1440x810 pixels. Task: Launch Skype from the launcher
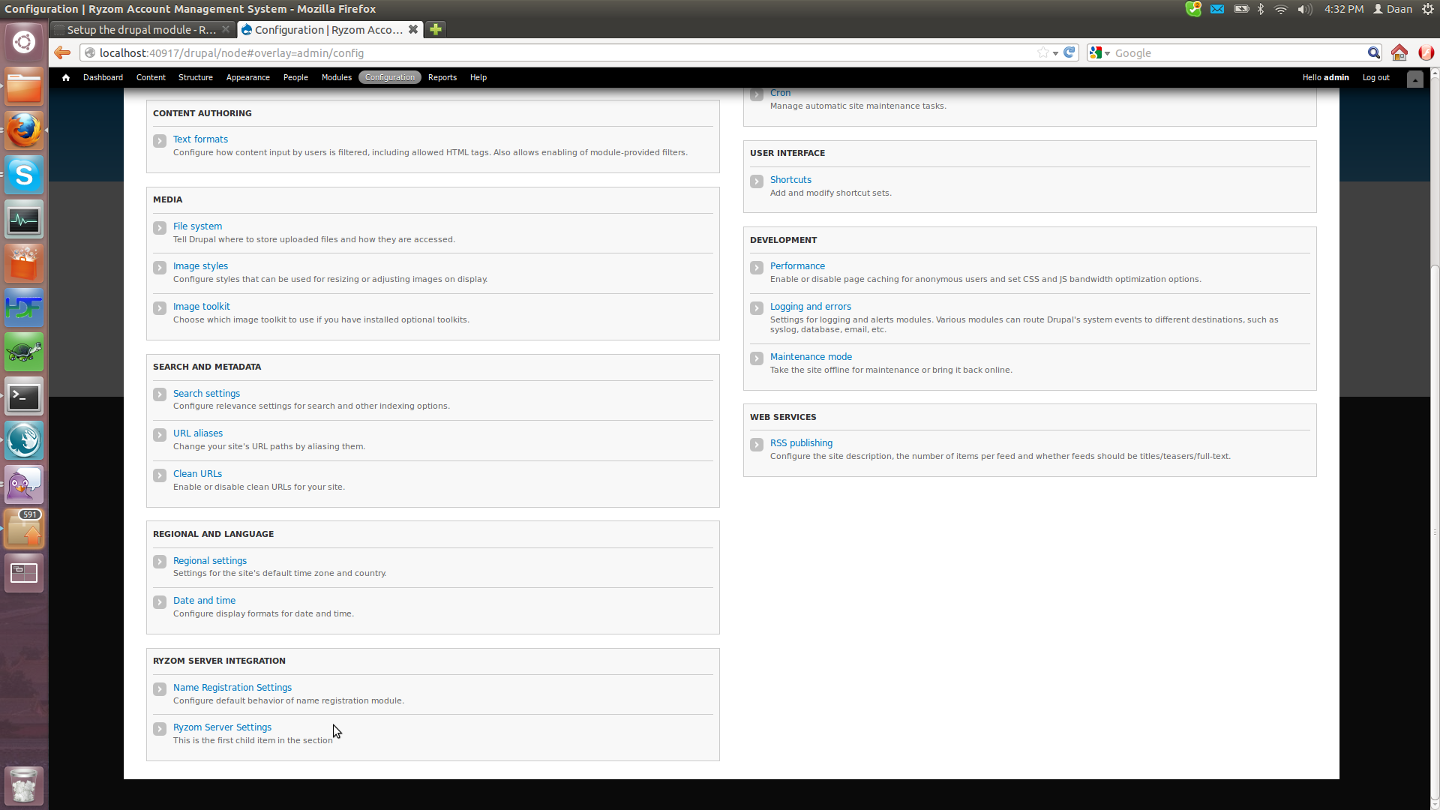pyautogui.click(x=24, y=175)
